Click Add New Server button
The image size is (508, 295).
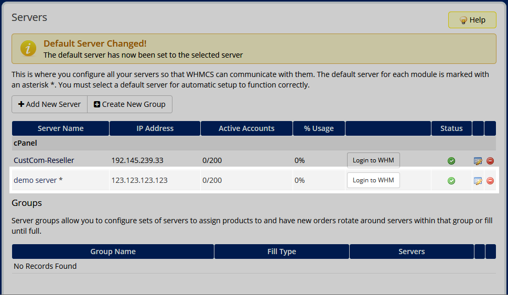49,104
